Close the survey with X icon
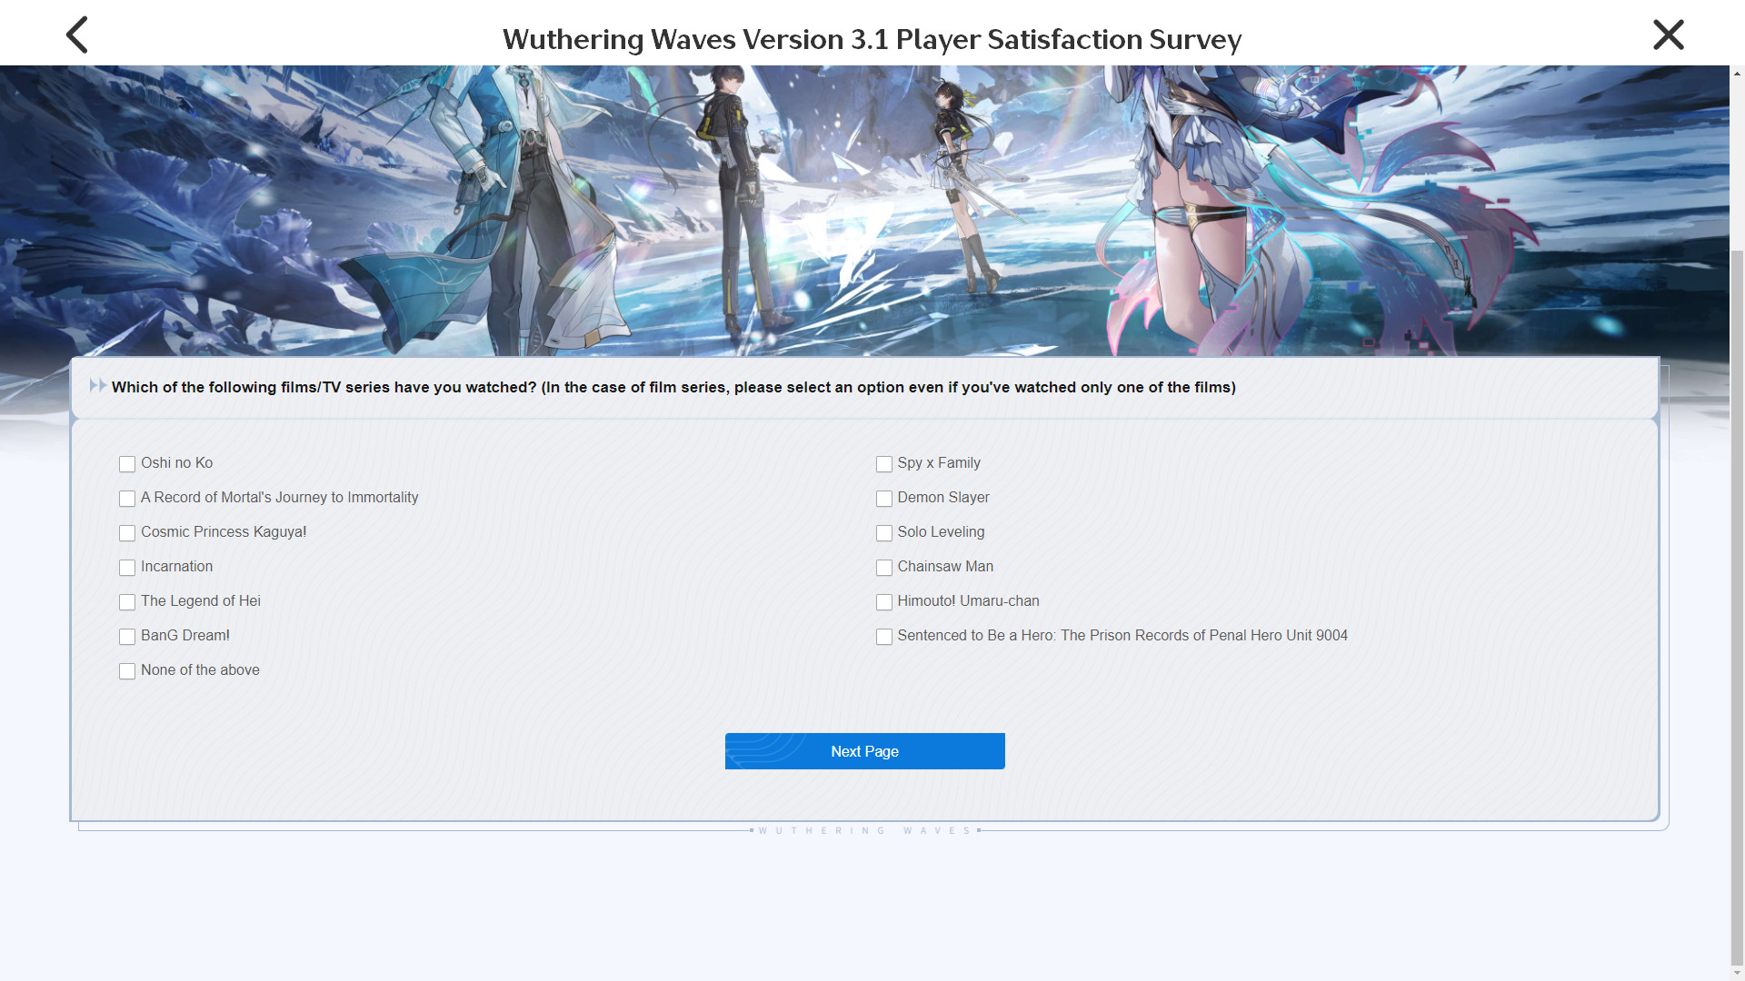This screenshot has height=981, width=1745. (1668, 35)
